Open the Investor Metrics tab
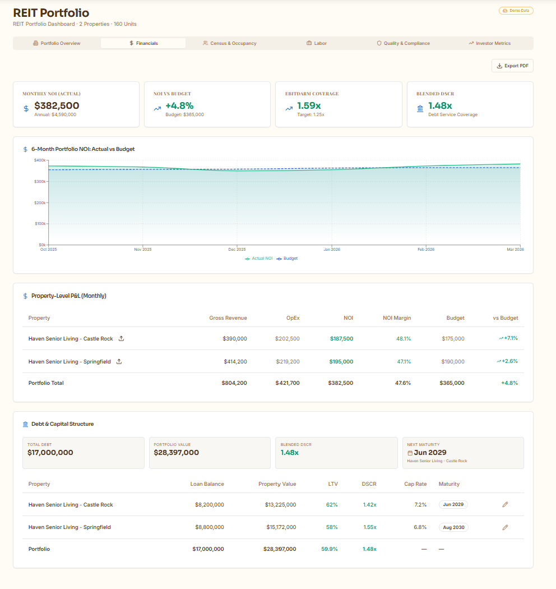 (x=493, y=43)
